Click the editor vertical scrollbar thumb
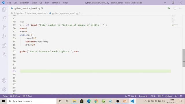Viewport: 185px width, 104px height. click(184, 58)
